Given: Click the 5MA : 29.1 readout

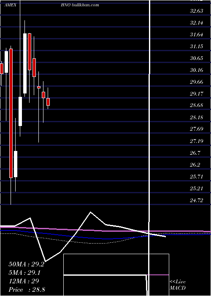Looking at the screenshot, I should [24, 273].
